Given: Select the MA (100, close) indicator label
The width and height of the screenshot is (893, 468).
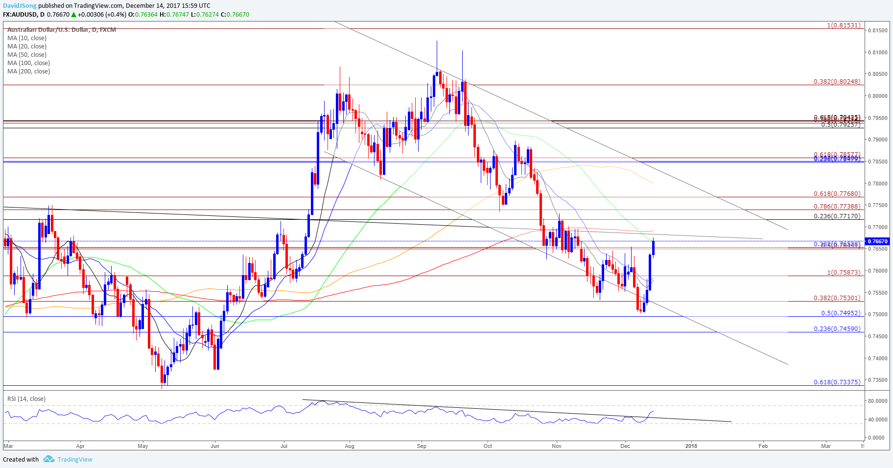Looking at the screenshot, I should pyautogui.click(x=28, y=63).
